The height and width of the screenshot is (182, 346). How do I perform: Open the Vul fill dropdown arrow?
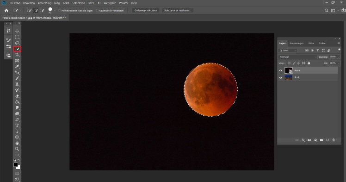pos(339,63)
